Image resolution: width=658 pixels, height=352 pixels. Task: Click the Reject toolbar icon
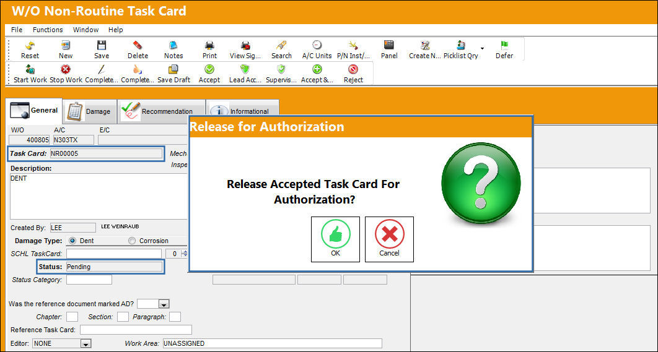(x=353, y=69)
